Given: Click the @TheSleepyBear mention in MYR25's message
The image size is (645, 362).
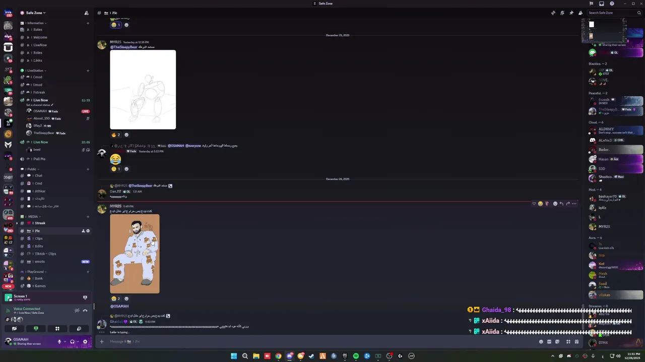Looking at the screenshot, I should [x=123, y=47].
